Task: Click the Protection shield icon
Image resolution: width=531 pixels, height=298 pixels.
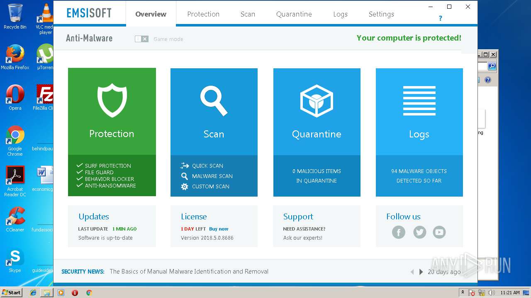Action: (x=112, y=101)
